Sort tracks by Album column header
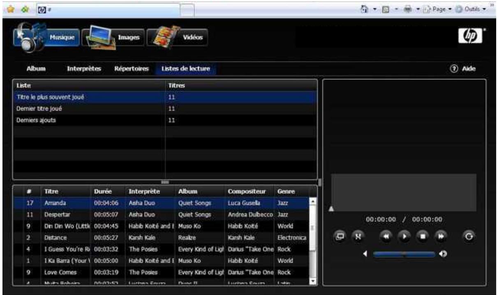 [200, 191]
